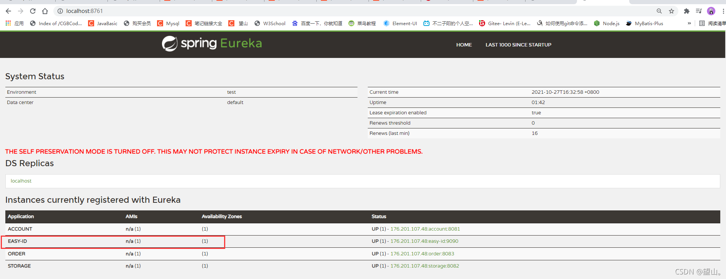Open the Node.js bookmark

click(607, 23)
